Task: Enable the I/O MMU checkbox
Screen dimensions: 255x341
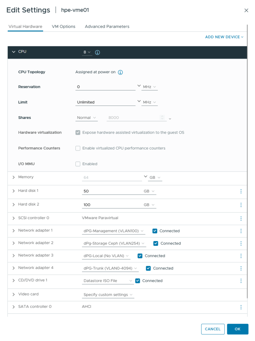Action: pos(78,164)
